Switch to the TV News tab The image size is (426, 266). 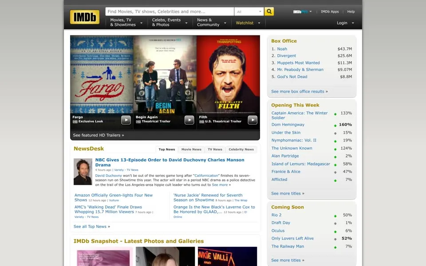(x=215, y=149)
